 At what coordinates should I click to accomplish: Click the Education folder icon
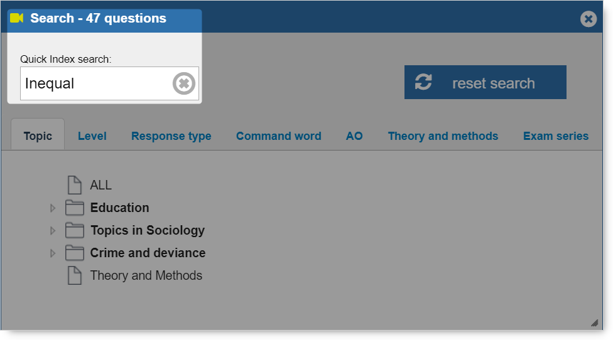coord(75,208)
